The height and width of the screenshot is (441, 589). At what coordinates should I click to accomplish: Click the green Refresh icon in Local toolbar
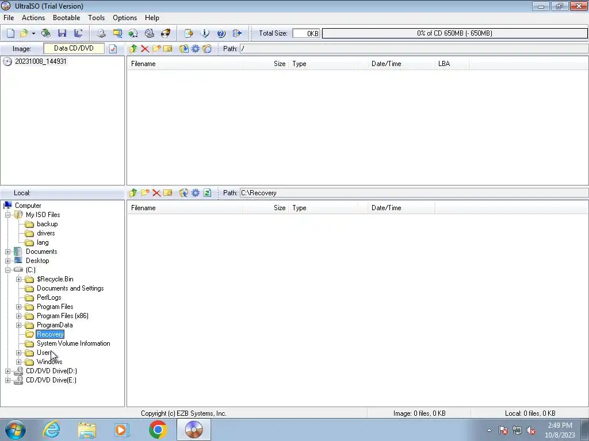pos(207,193)
